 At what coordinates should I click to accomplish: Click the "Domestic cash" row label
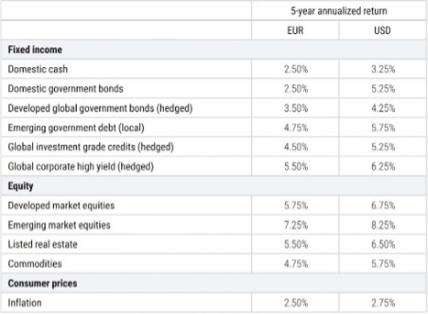pyautogui.click(x=38, y=69)
